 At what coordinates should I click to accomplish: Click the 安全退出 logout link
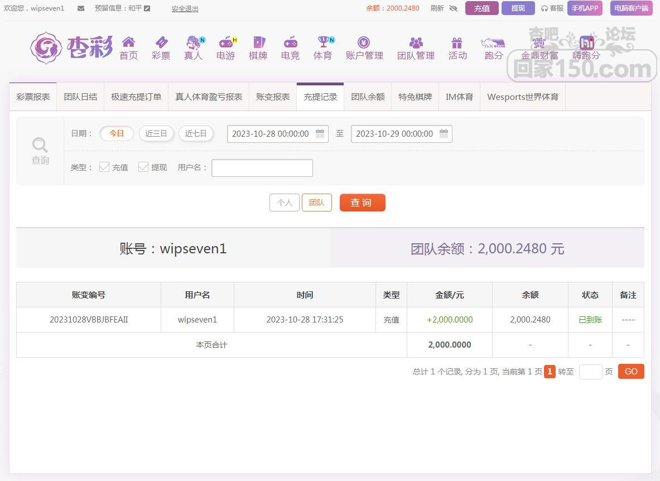[x=185, y=8]
